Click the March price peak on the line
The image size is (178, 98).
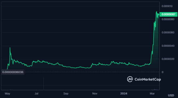tap(157, 11)
